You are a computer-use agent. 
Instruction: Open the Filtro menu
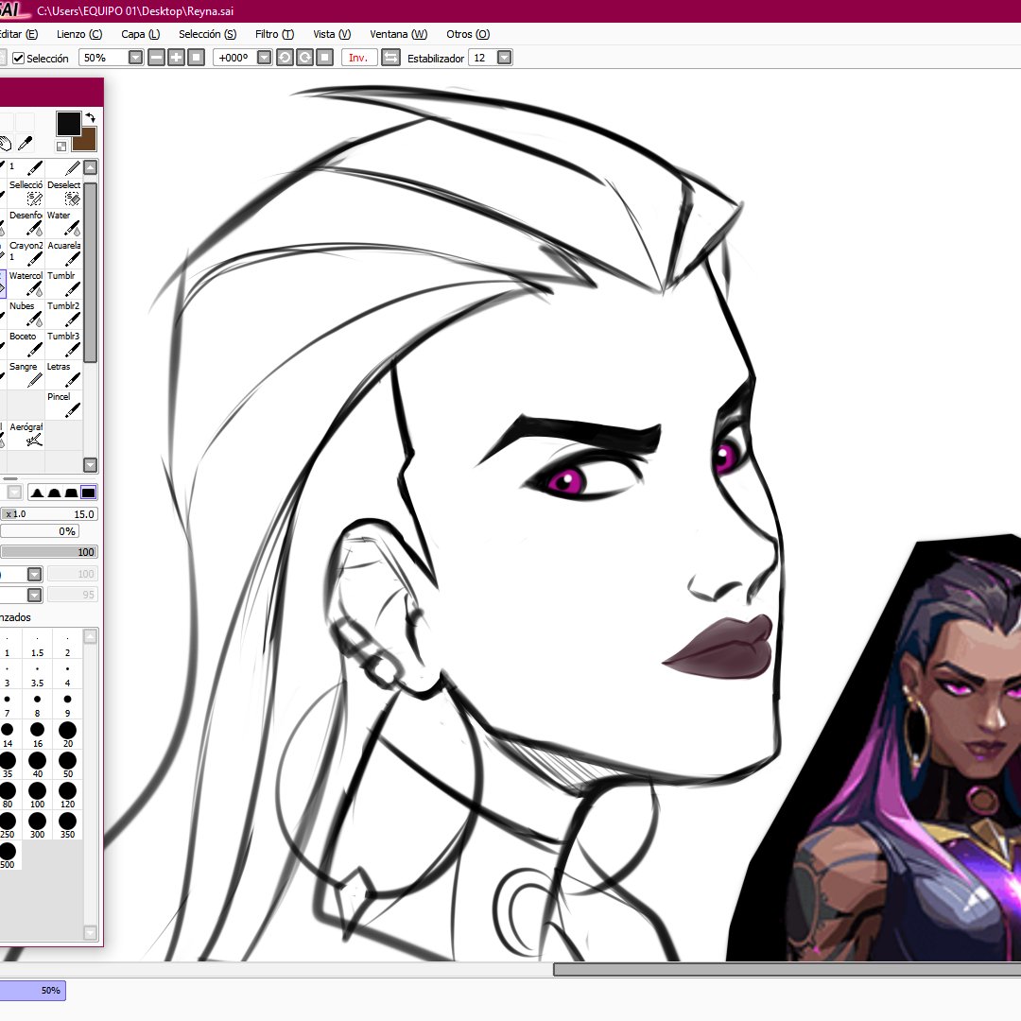tap(275, 34)
